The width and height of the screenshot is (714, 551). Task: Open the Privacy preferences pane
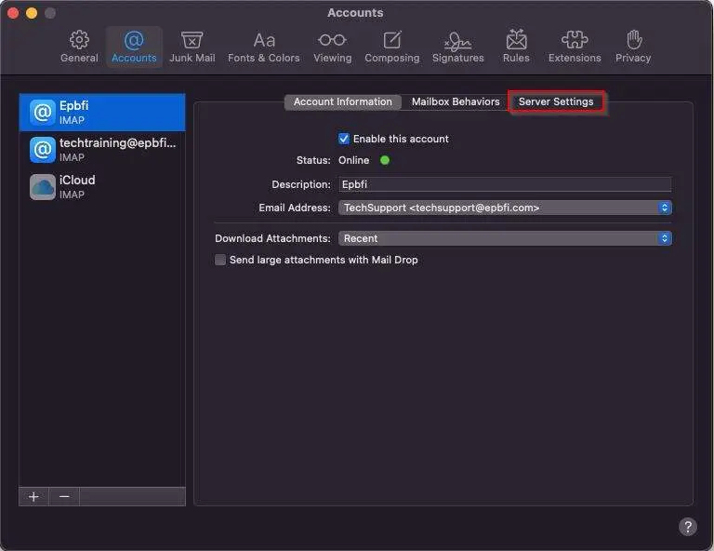point(633,47)
